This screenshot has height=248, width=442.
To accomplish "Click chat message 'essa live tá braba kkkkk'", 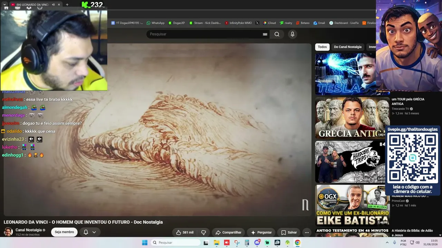I will pos(49,100).
